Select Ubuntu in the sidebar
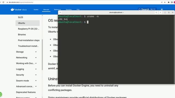Viewport: 175px width, 98px height. point(28,23)
